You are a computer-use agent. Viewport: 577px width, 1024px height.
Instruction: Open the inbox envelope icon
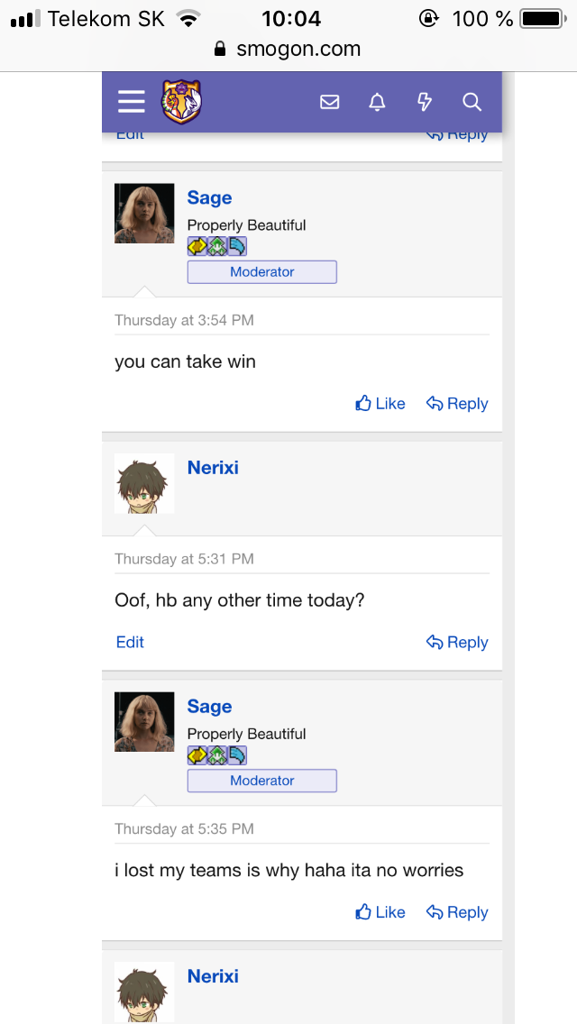[x=330, y=102]
